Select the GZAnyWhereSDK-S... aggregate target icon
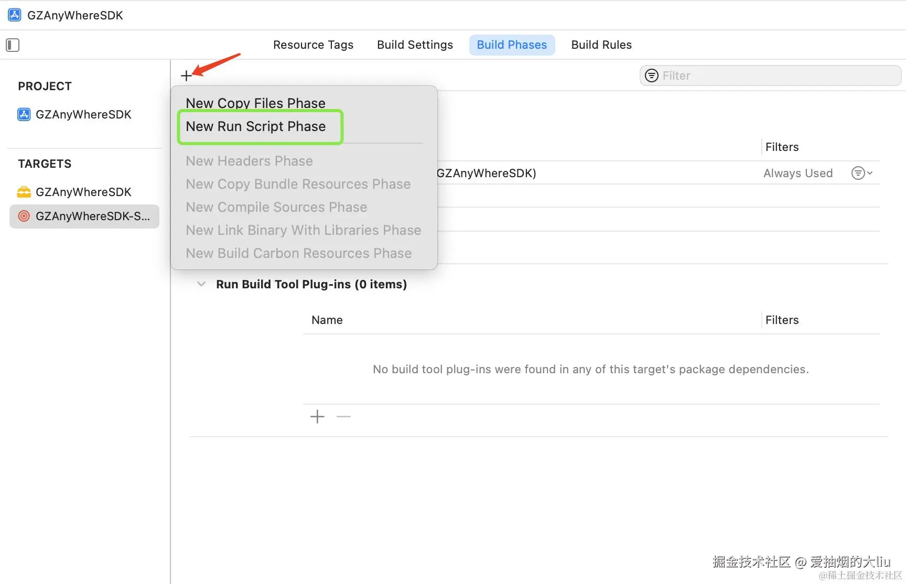Screen dimensions: 906x584 tap(24, 216)
